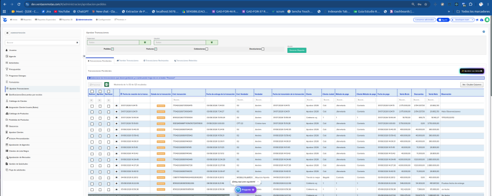View details eye icon of transaction 77042026073193415
The width and height of the screenshot is (492, 196).
click(116, 106)
